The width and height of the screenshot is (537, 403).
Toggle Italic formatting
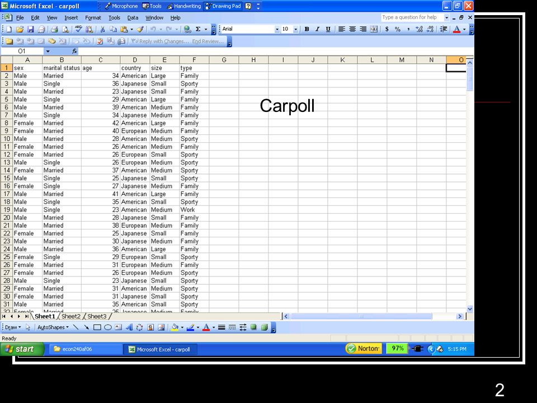318,30
